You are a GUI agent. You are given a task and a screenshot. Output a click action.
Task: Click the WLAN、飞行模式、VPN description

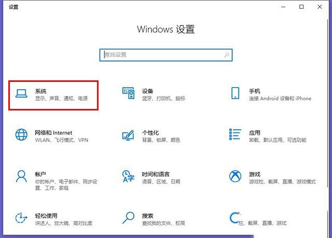[62, 140]
